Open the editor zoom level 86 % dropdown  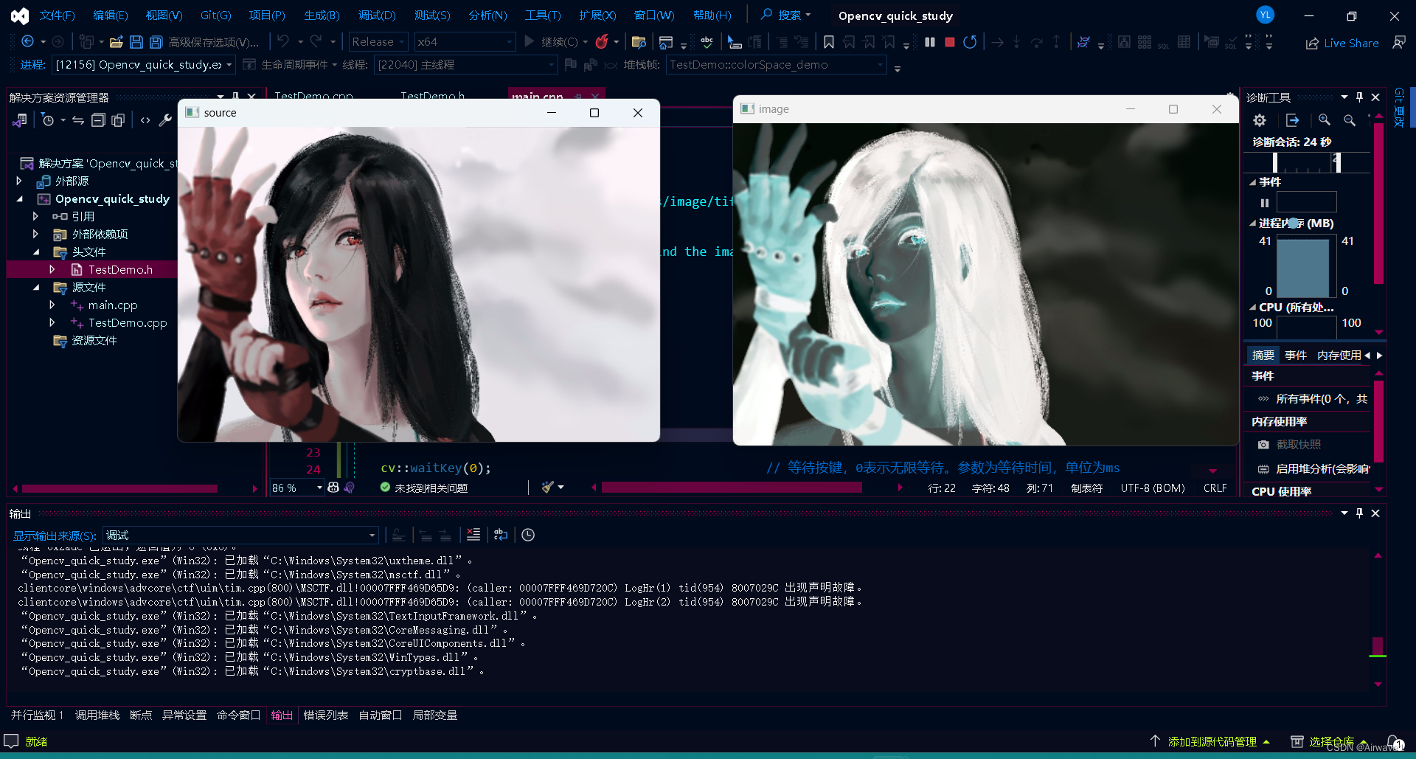[x=297, y=488]
